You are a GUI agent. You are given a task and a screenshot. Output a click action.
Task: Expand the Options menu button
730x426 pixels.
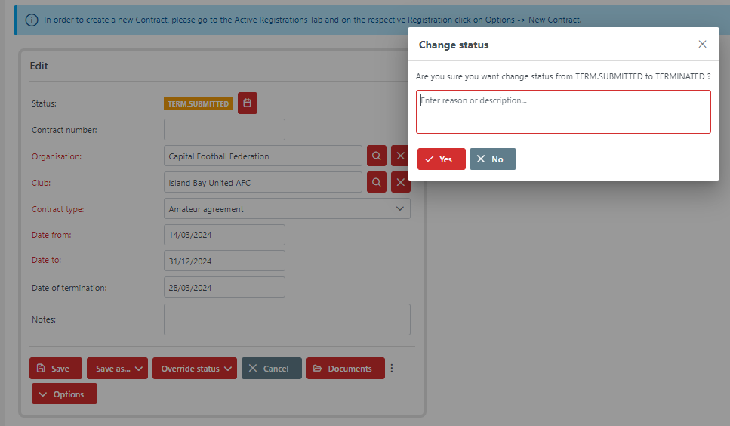coord(64,394)
